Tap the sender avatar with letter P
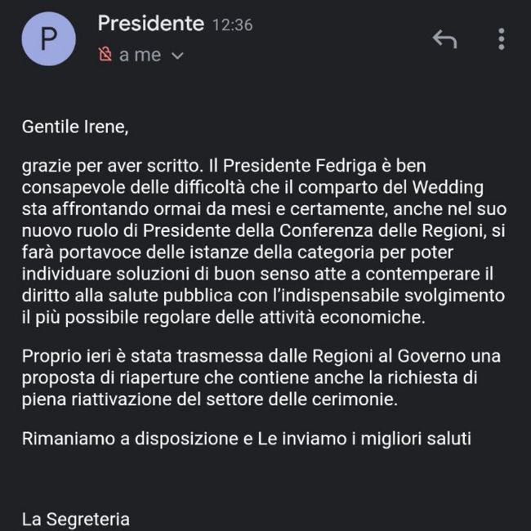This screenshot has height=531, width=531. [50, 38]
